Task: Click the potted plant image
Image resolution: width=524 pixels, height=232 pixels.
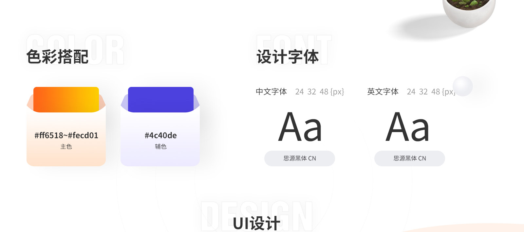Action: coord(469,12)
